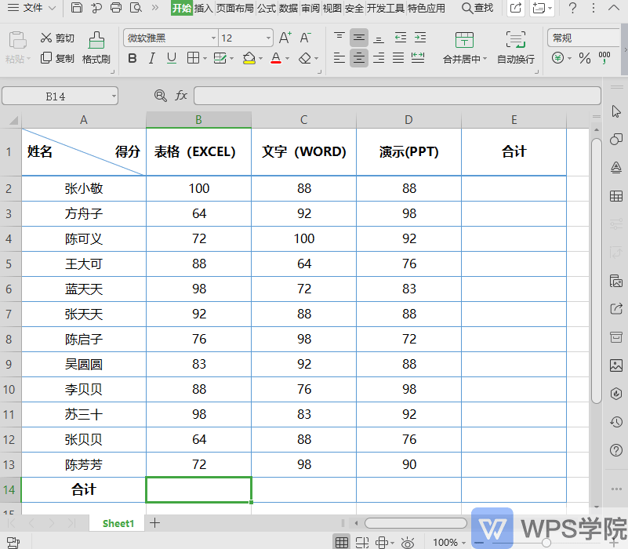Open the 文件 menu dropdown arrow

52,8
